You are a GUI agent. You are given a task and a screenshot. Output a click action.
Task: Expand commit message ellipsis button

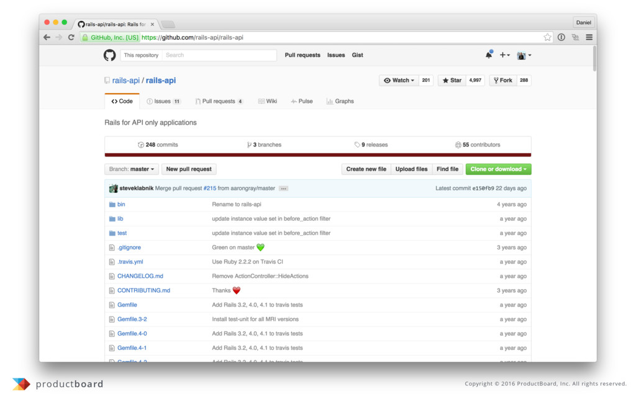point(283,189)
